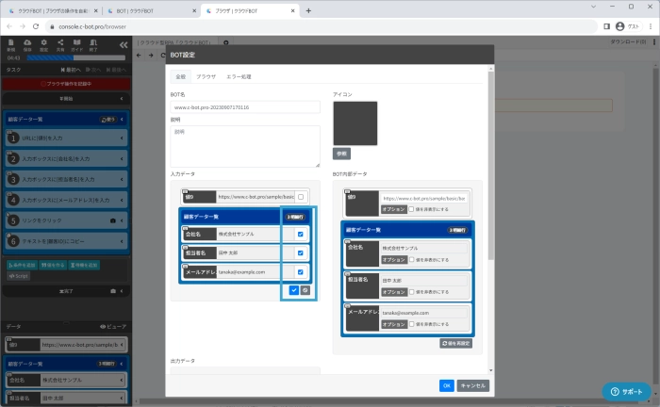Uncheck the メールアドレス input data checkbox
The image size is (660, 407).
point(300,271)
